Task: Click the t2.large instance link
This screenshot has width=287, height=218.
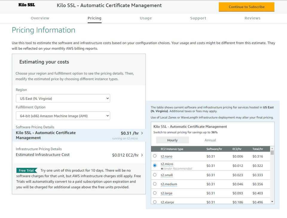Action: coord(167,193)
